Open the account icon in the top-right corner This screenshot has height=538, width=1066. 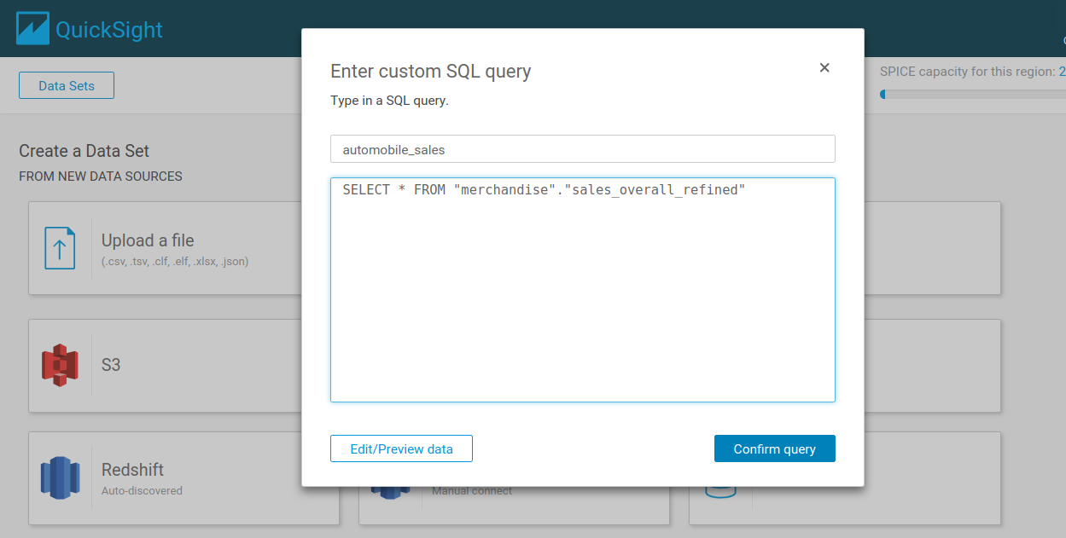[1063, 40]
